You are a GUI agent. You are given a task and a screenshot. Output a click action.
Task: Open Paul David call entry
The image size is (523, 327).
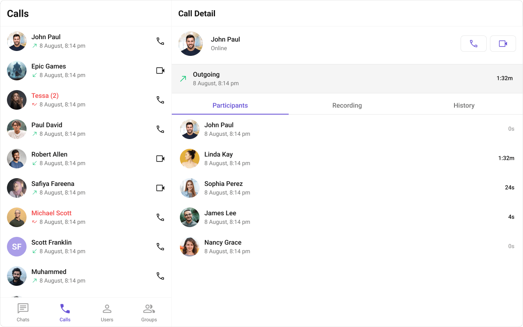tap(86, 129)
